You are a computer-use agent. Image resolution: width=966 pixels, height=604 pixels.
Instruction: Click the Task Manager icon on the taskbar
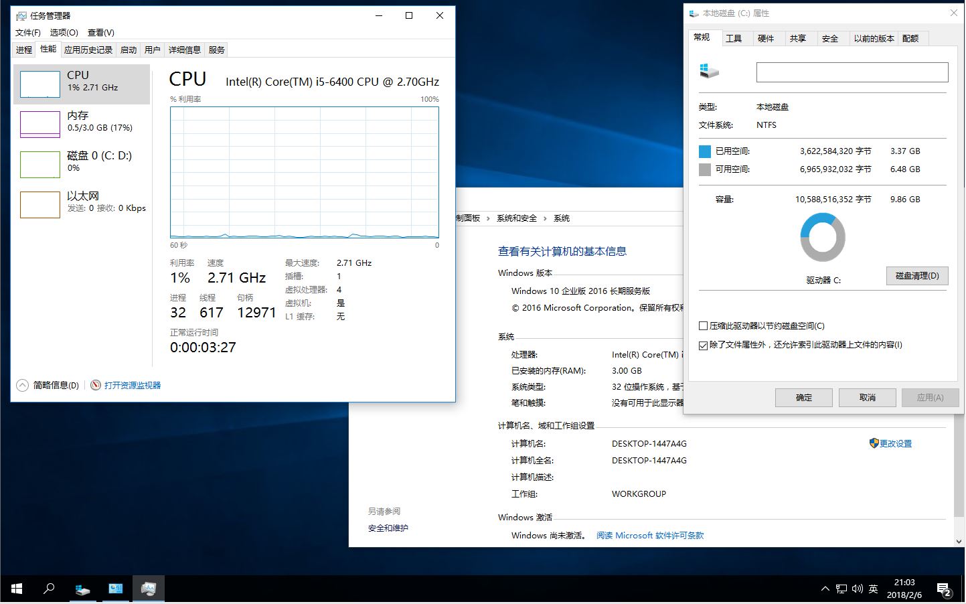pos(149,589)
